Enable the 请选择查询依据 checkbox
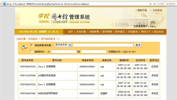This screenshot has height=100, width=177. 31,45
